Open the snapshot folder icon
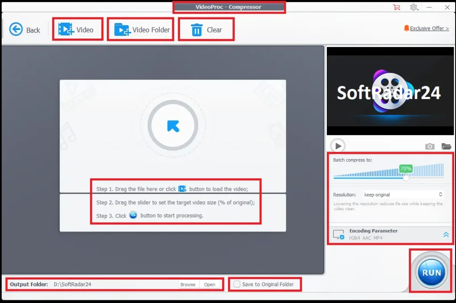 click(446, 146)
